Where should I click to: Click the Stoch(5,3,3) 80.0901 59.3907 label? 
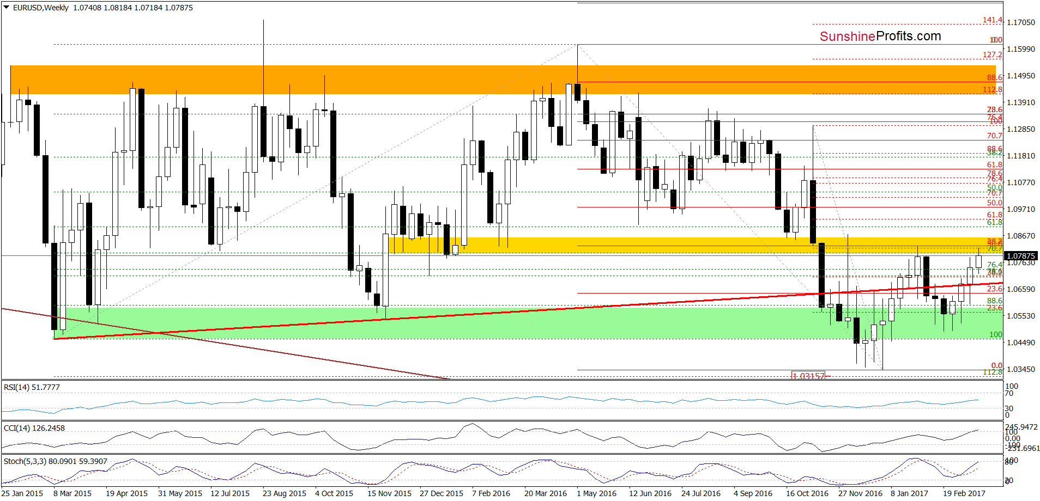point(56,461)
